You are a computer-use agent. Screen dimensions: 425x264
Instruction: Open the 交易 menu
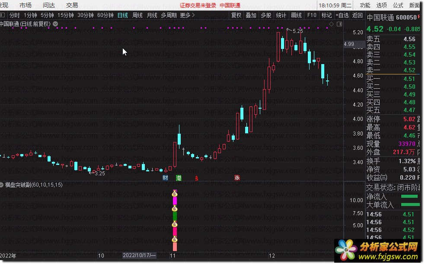coord(72,5)
